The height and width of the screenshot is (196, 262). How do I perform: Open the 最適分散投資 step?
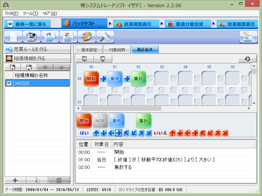[x=187, y=24]
